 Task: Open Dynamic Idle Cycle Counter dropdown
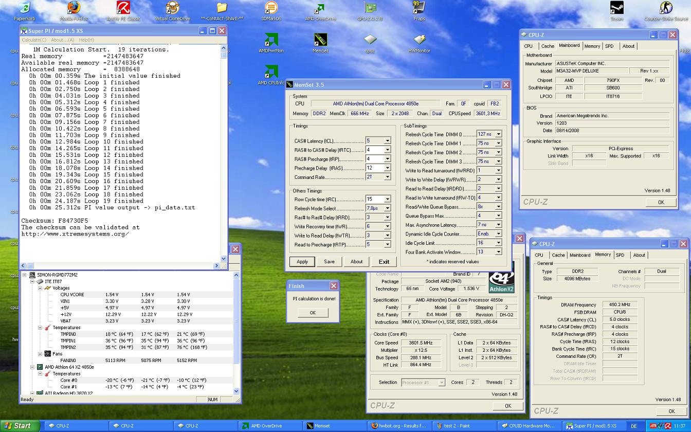pyautogui.click(x=498, y=233)
